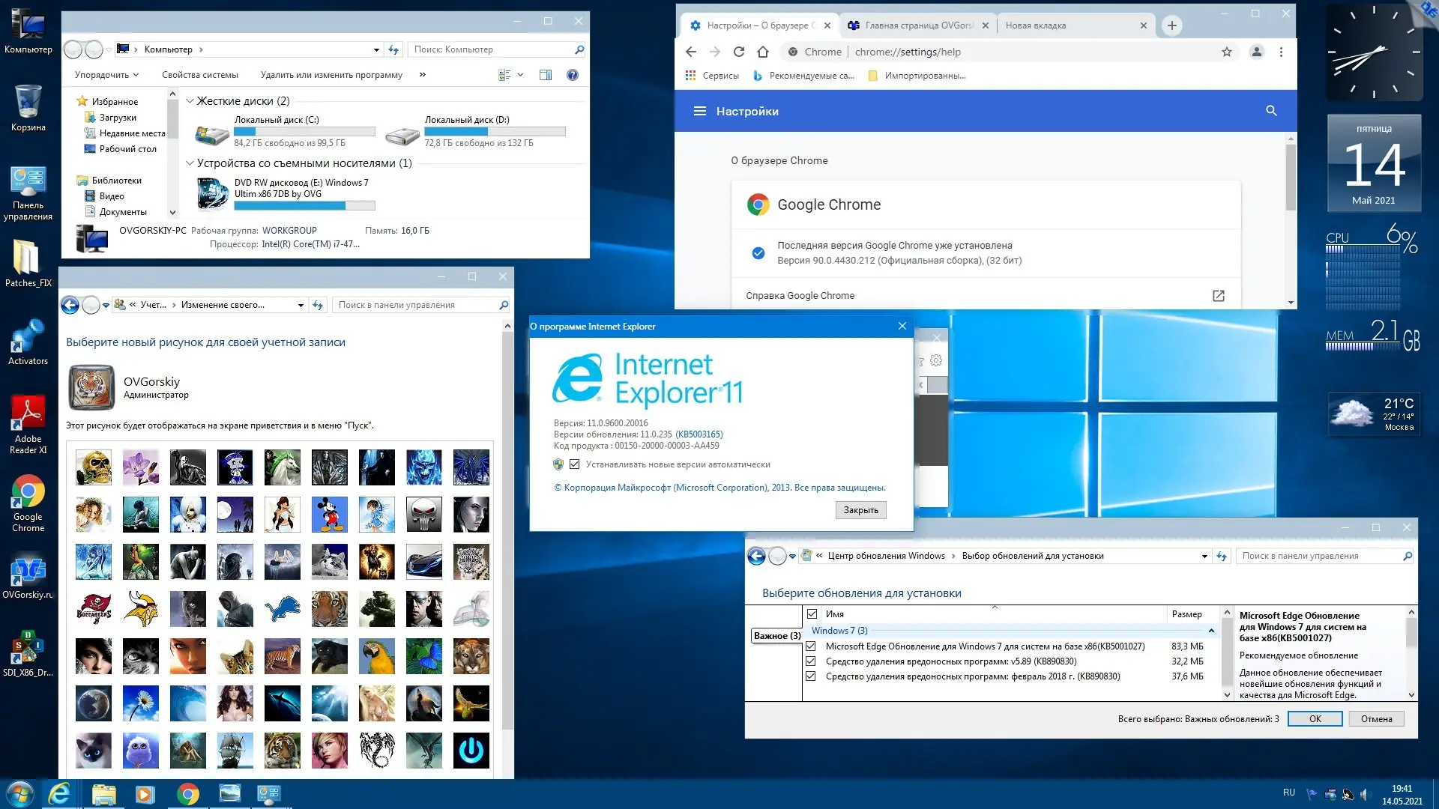1439x809 pixels.
Task: Click the Explorer help question mark icon
Action: [x=573, y=75]
